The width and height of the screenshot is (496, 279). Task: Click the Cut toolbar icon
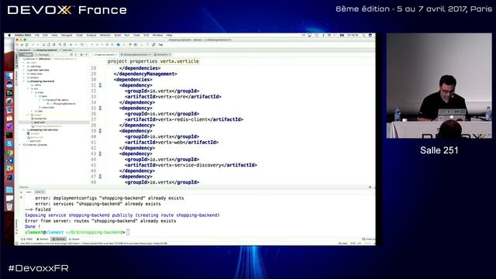(x=44, y=45)
